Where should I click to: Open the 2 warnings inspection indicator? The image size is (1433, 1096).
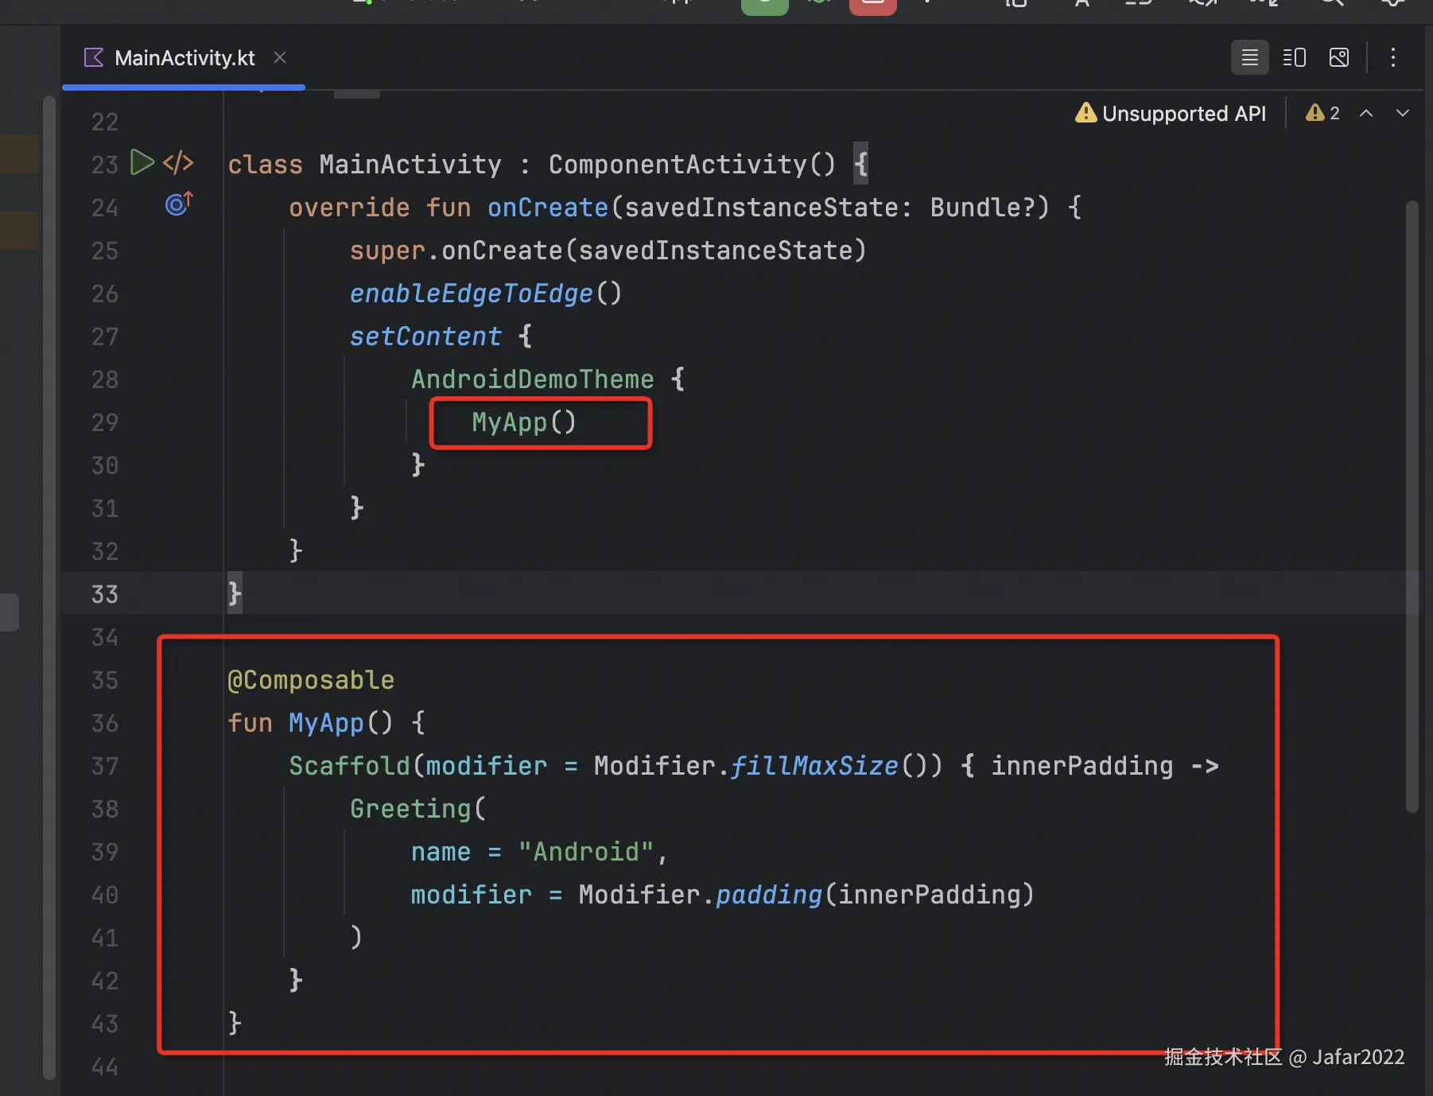(x=1322, y=114)
